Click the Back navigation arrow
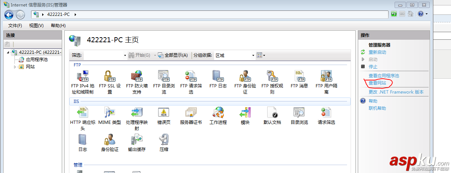 pos(9,14)
